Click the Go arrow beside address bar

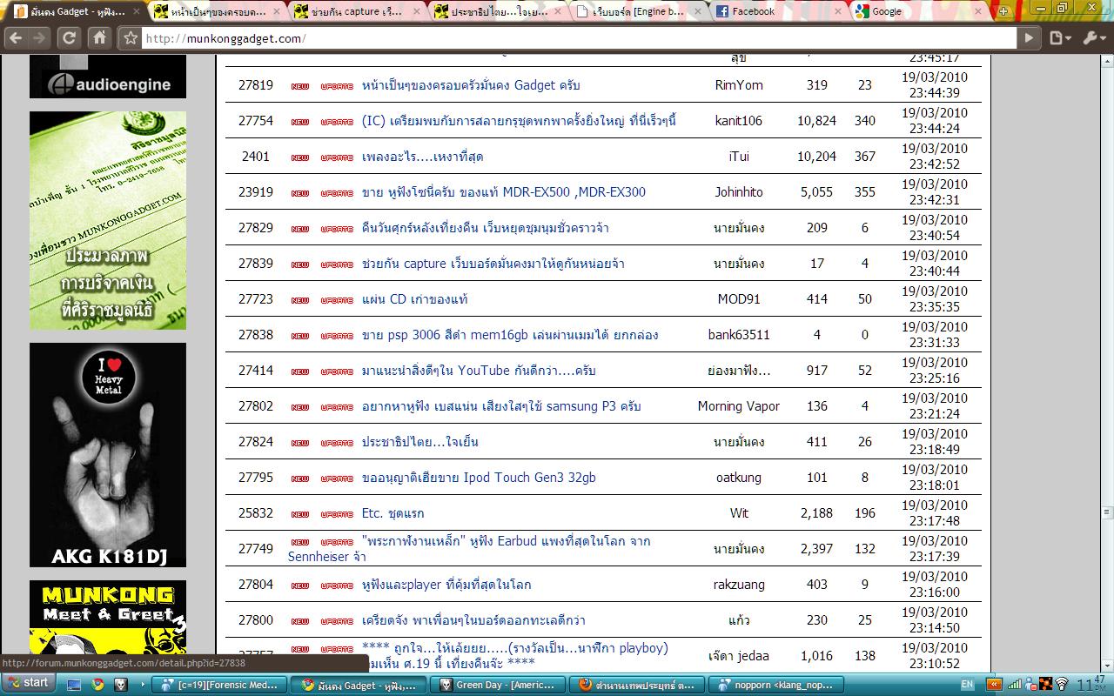[x=1029, y=38]
